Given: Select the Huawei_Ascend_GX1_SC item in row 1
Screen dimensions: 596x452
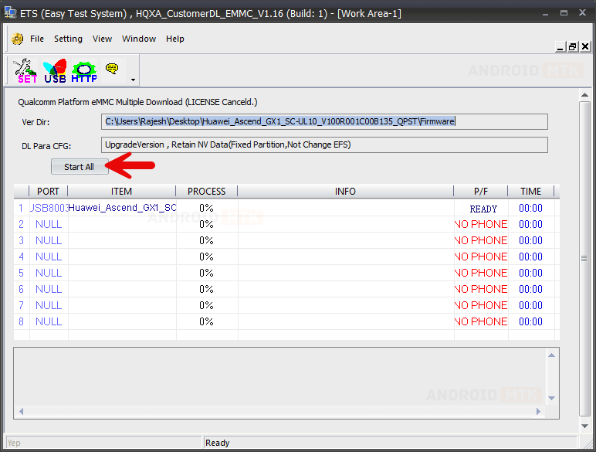Looking at the screenshot, I should point(122,208).
